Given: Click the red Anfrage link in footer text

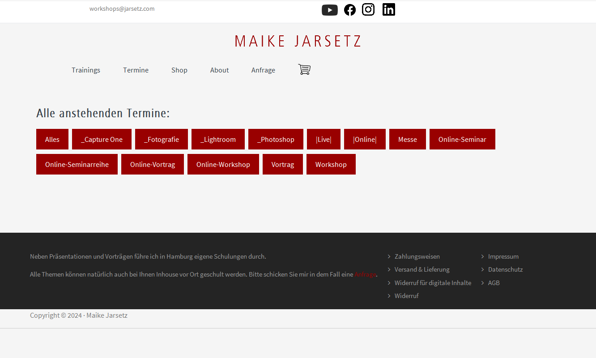Looking at the screenshot, I should coord(365,274).
